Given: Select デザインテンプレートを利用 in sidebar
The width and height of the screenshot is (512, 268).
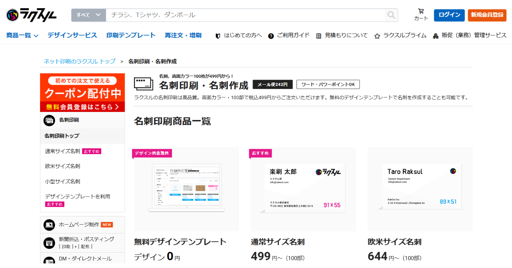Looking at the screenshot, I should tap(78, 197).
